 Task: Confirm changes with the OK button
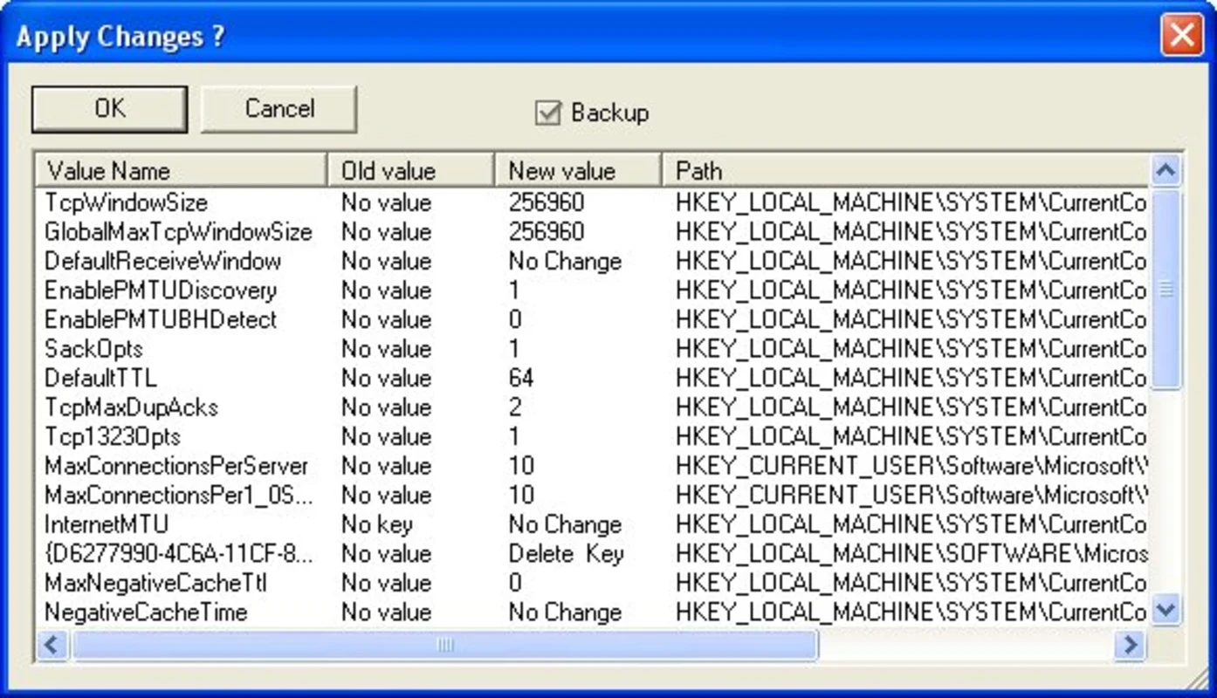pyautogui.click(x=109, y=109)
